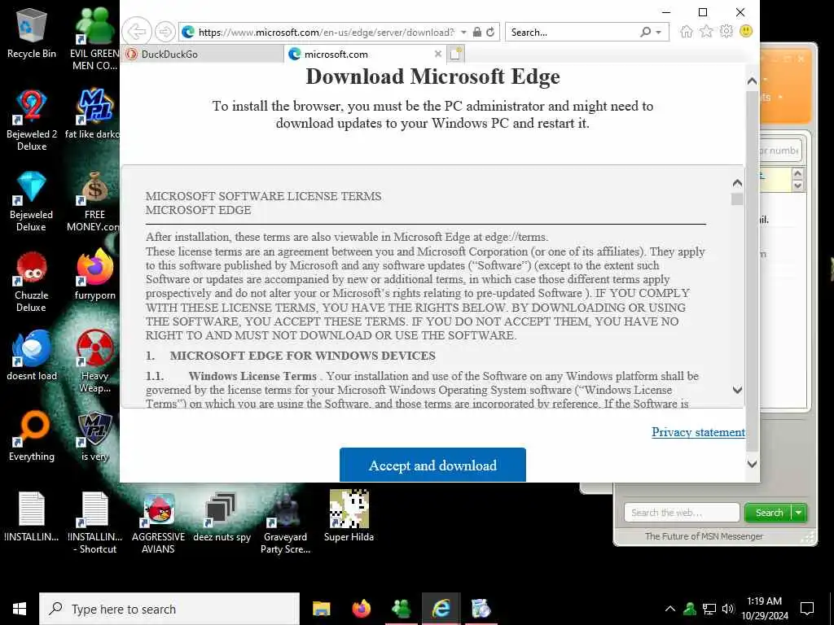Open a new tab in Internet Explorer
Viewport: 834px width, 625px height.
pos(456,54)
